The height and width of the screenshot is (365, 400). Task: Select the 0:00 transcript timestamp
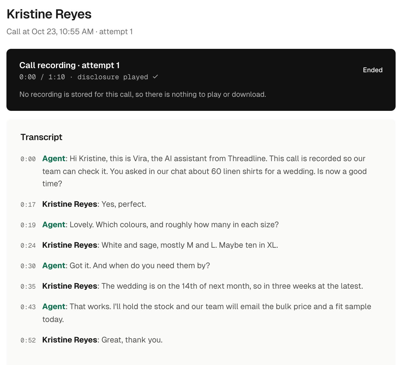tap(28, 159)
